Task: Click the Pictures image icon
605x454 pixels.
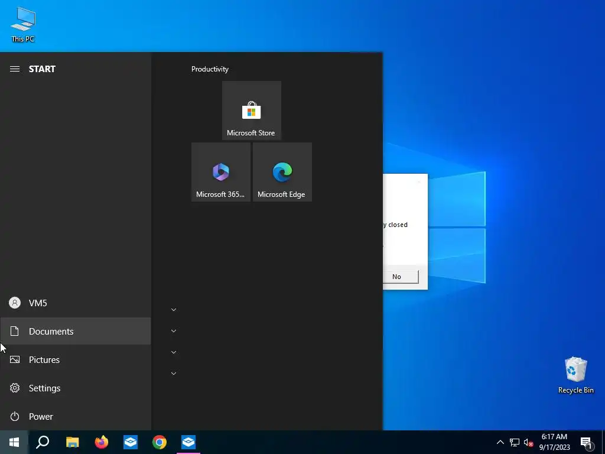Action: coord(15,360)
